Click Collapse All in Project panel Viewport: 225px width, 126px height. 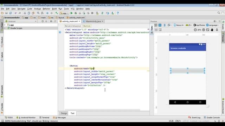coord(46,21)
